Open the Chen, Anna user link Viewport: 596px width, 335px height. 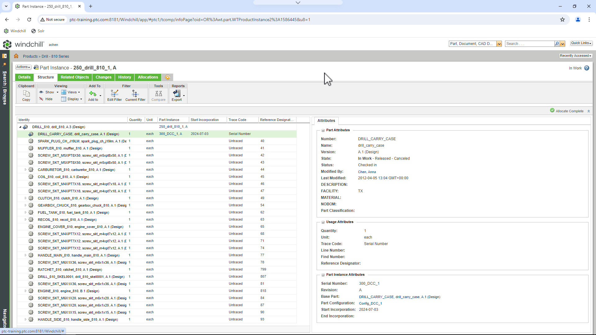[x=367, y=172]
